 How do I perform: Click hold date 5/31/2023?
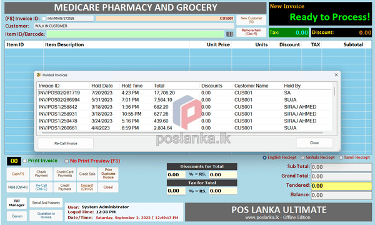102,100
